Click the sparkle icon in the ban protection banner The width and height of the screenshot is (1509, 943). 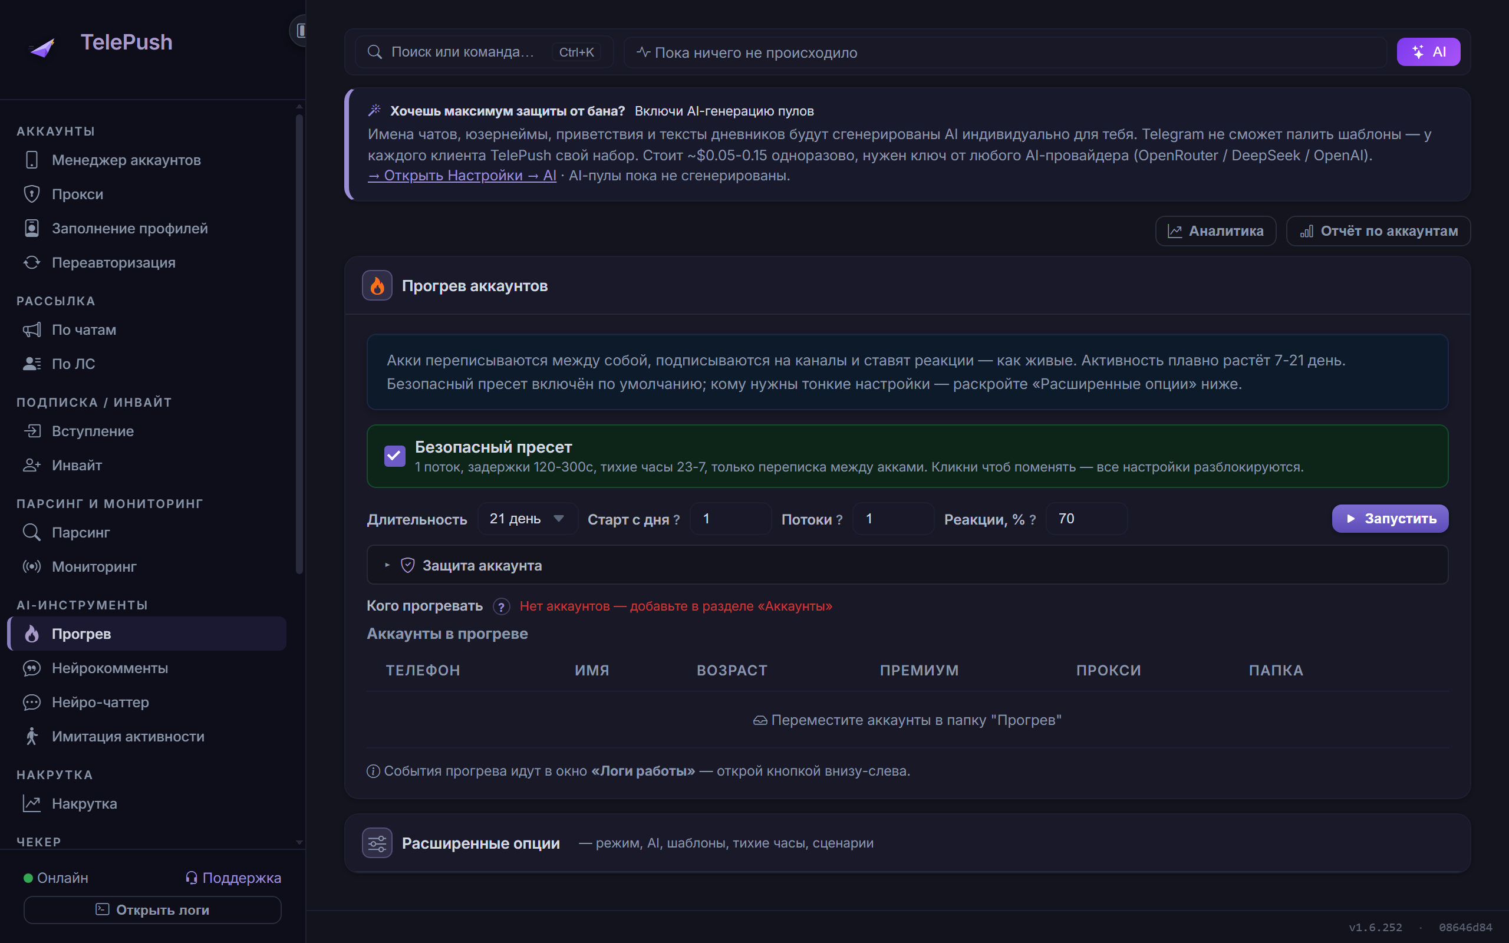375,110
